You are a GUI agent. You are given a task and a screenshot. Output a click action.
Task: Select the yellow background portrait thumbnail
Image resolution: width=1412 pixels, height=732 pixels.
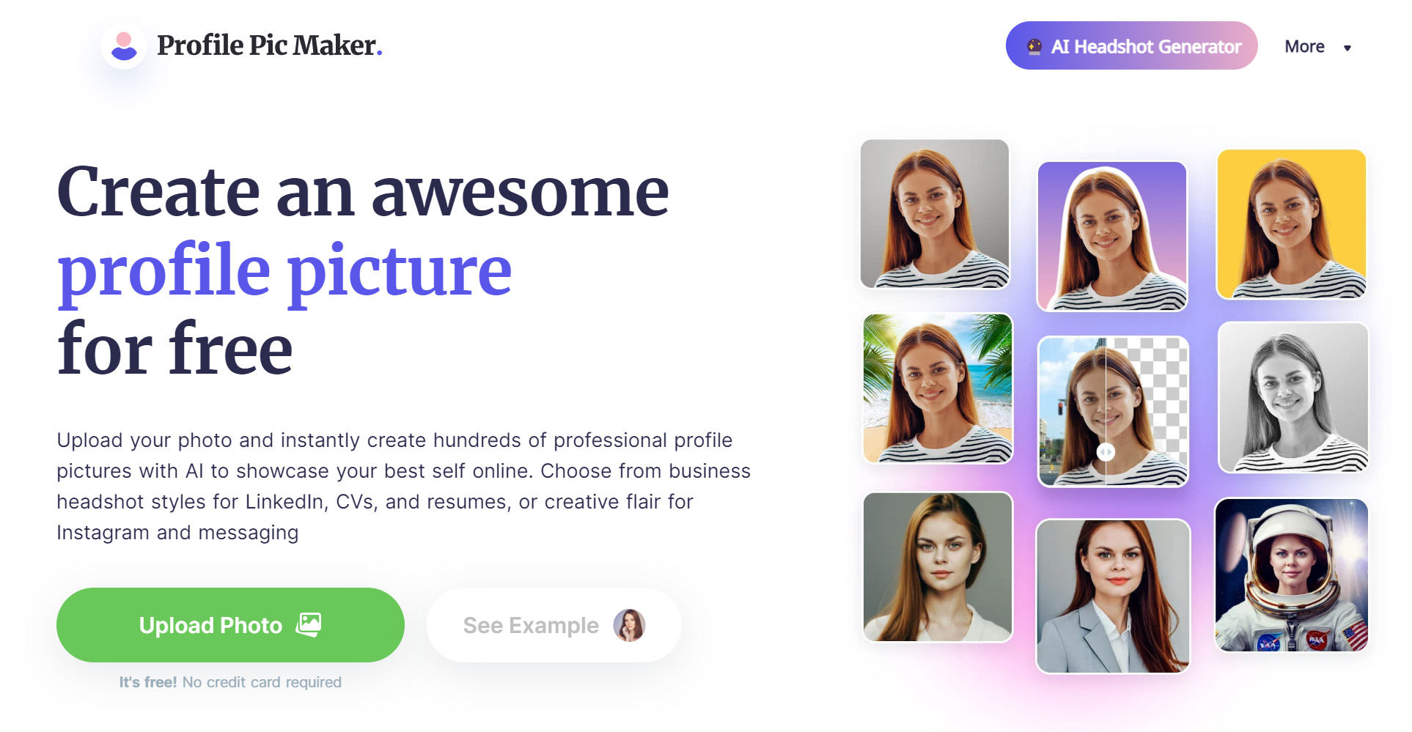coord(1292,224)
